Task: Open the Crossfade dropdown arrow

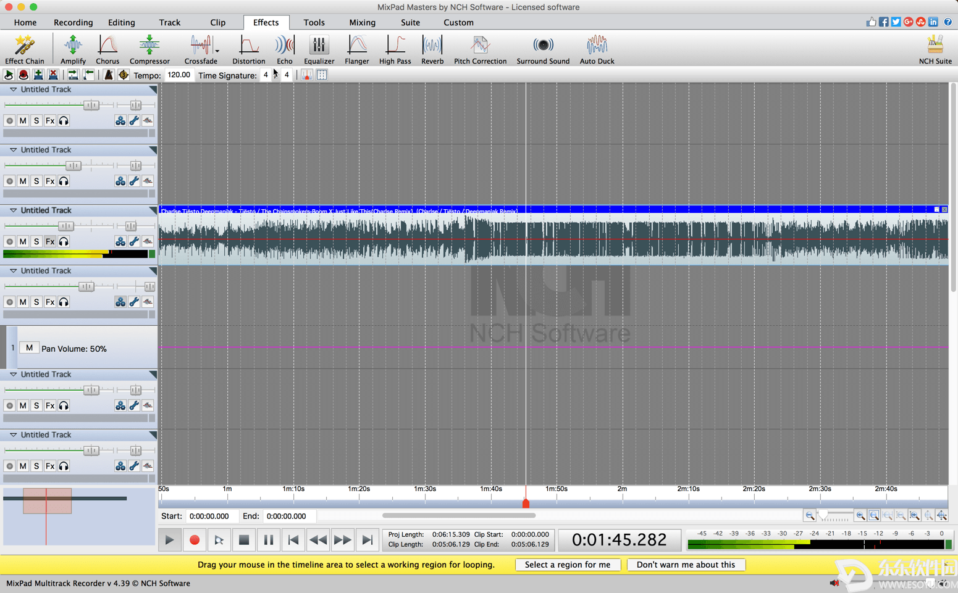Action: (217, 51)
